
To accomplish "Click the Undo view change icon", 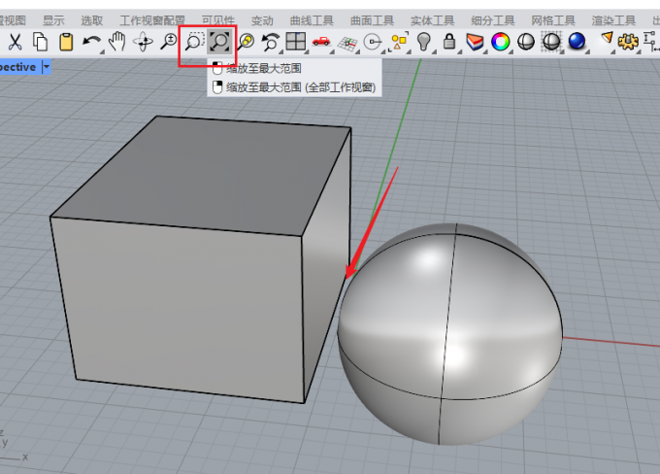I will tap(271, 42).
